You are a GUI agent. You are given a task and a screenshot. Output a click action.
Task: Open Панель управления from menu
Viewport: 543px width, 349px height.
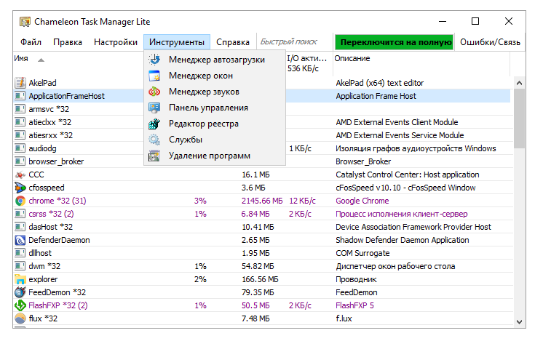pos(215,108)
